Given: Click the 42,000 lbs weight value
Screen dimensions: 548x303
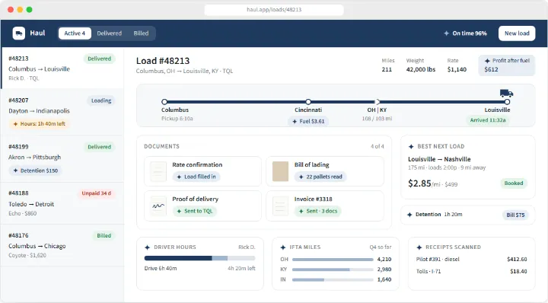Looking at the screenshot, I should [x=421, y=69].
